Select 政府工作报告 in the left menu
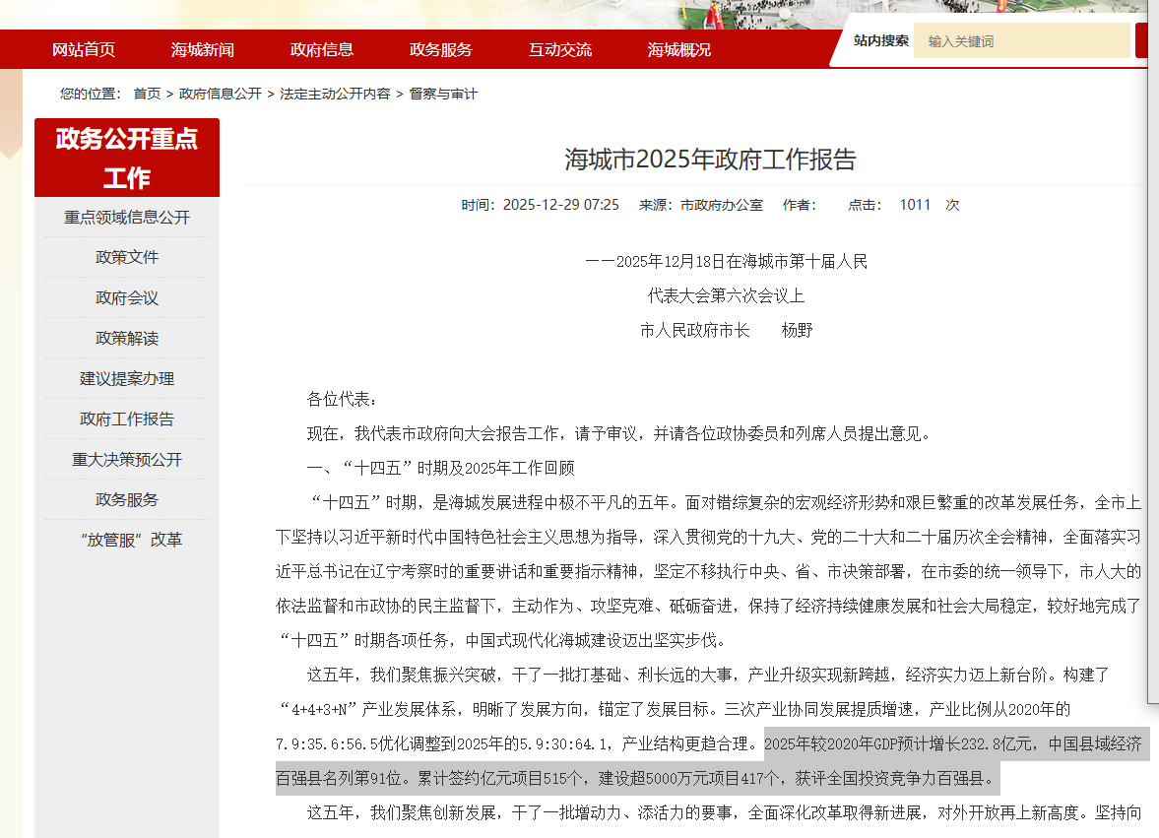Image resolution: width=1159 pixels, height=838 pixels. tap(127, 419)
